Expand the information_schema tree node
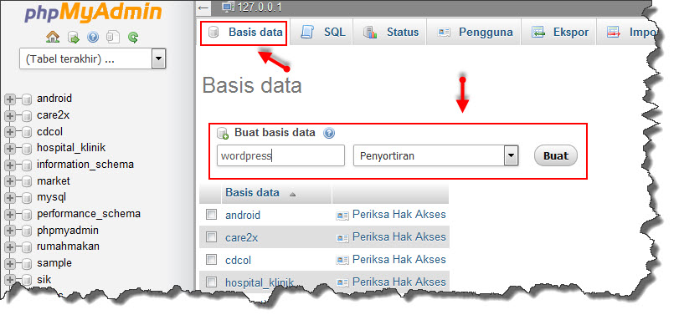This screenshot has width=679, height=320. [x=10, y=165]
